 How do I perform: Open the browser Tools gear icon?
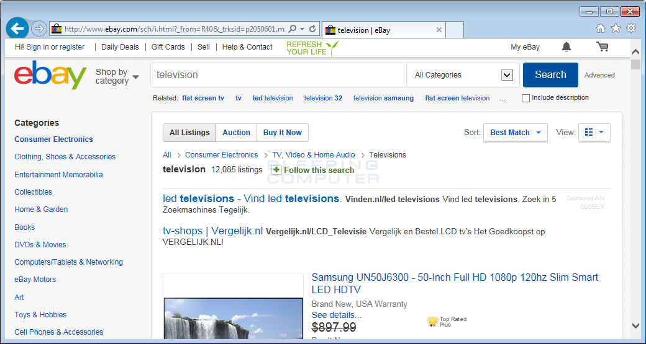[x=630, y=28]
